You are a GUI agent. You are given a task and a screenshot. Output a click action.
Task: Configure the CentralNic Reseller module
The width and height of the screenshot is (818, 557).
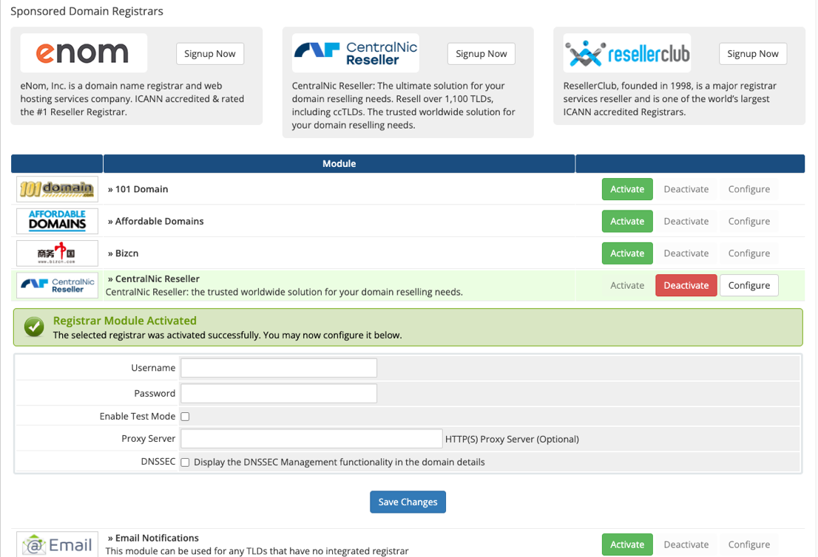[749, 286]
